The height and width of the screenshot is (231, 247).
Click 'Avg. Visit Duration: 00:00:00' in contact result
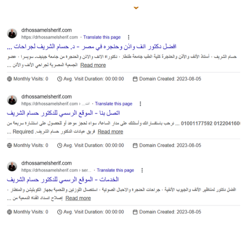93,145
